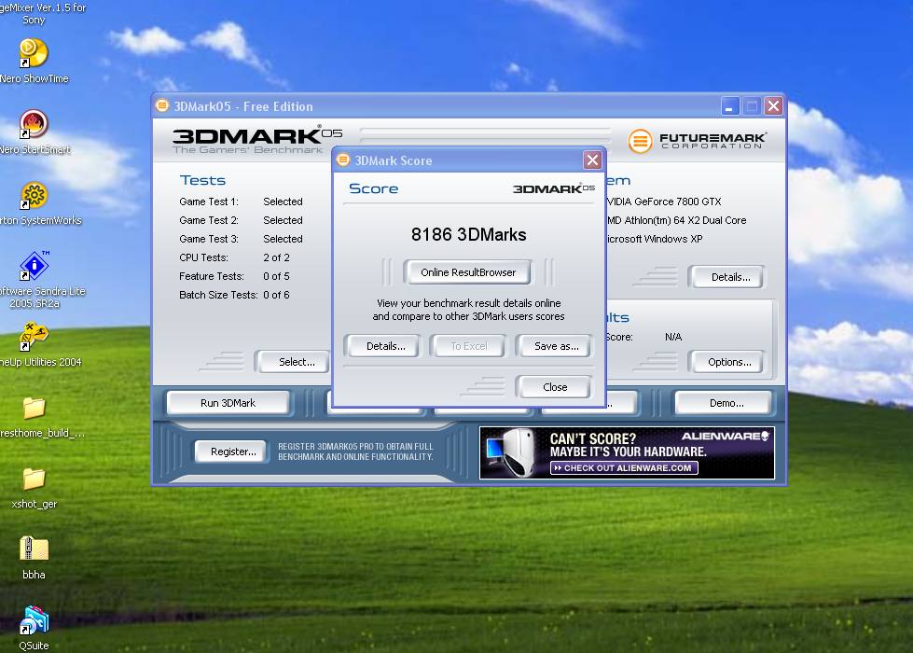913x653 pixels.
Task: Click the Run 3DMark button
Action: 228,403
